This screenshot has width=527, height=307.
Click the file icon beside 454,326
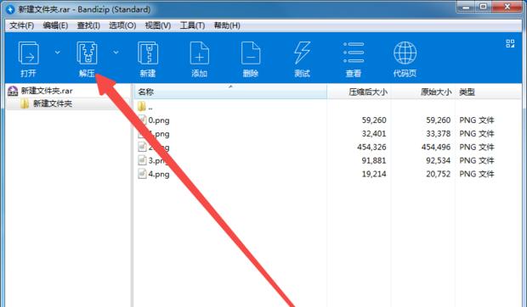coord(142,147)
